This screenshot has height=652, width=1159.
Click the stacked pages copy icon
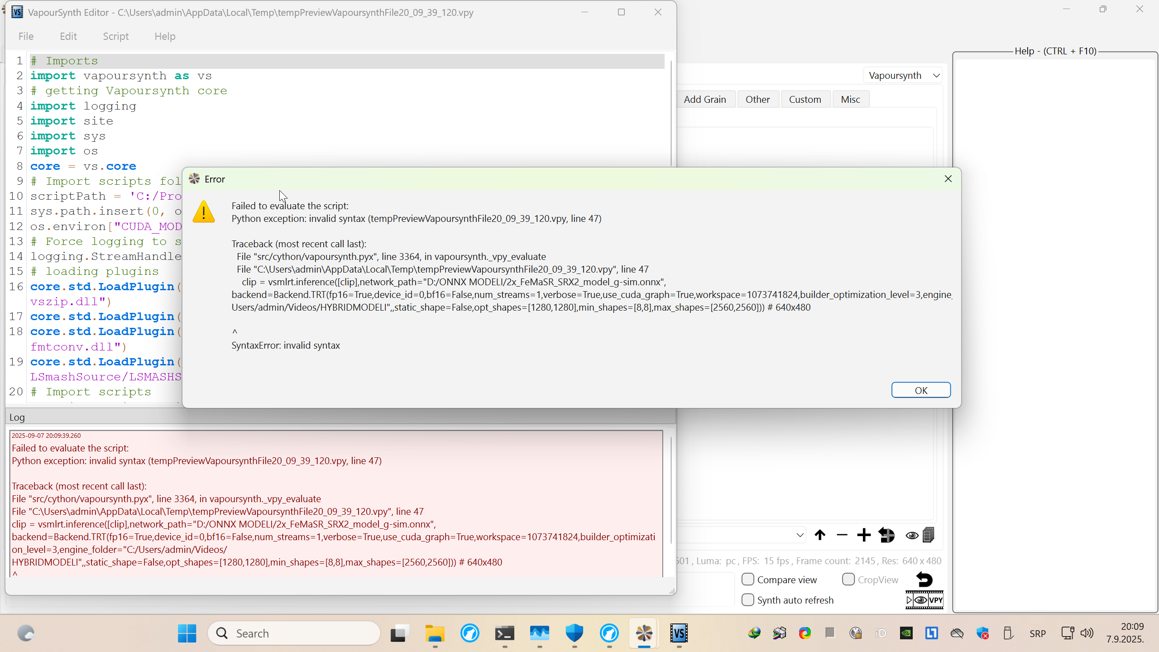929,535
